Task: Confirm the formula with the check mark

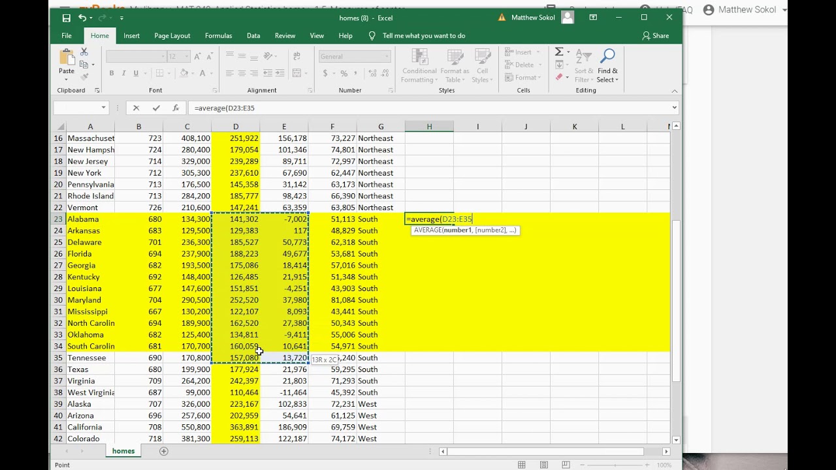Action: tap(156, 108)
